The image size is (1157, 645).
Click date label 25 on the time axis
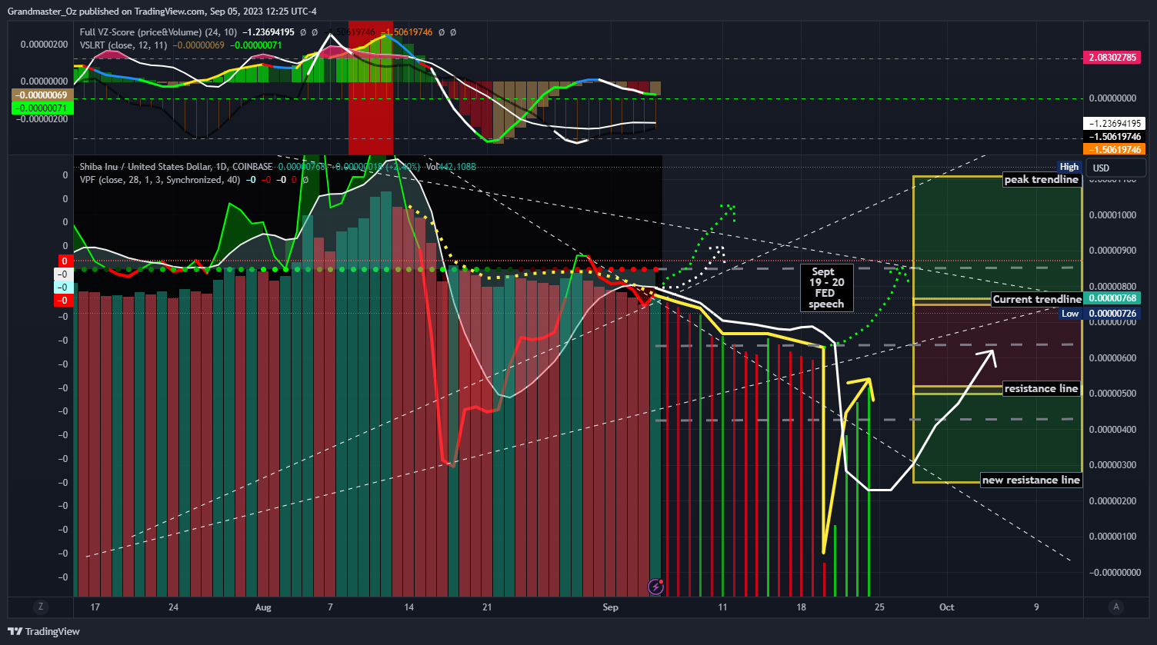click(880, 607)
